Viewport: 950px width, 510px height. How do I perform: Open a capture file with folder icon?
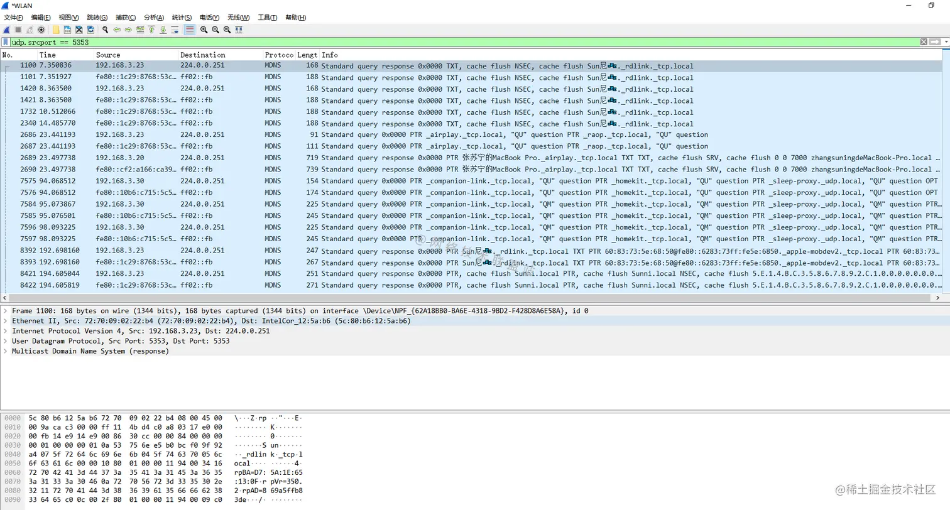56,30
